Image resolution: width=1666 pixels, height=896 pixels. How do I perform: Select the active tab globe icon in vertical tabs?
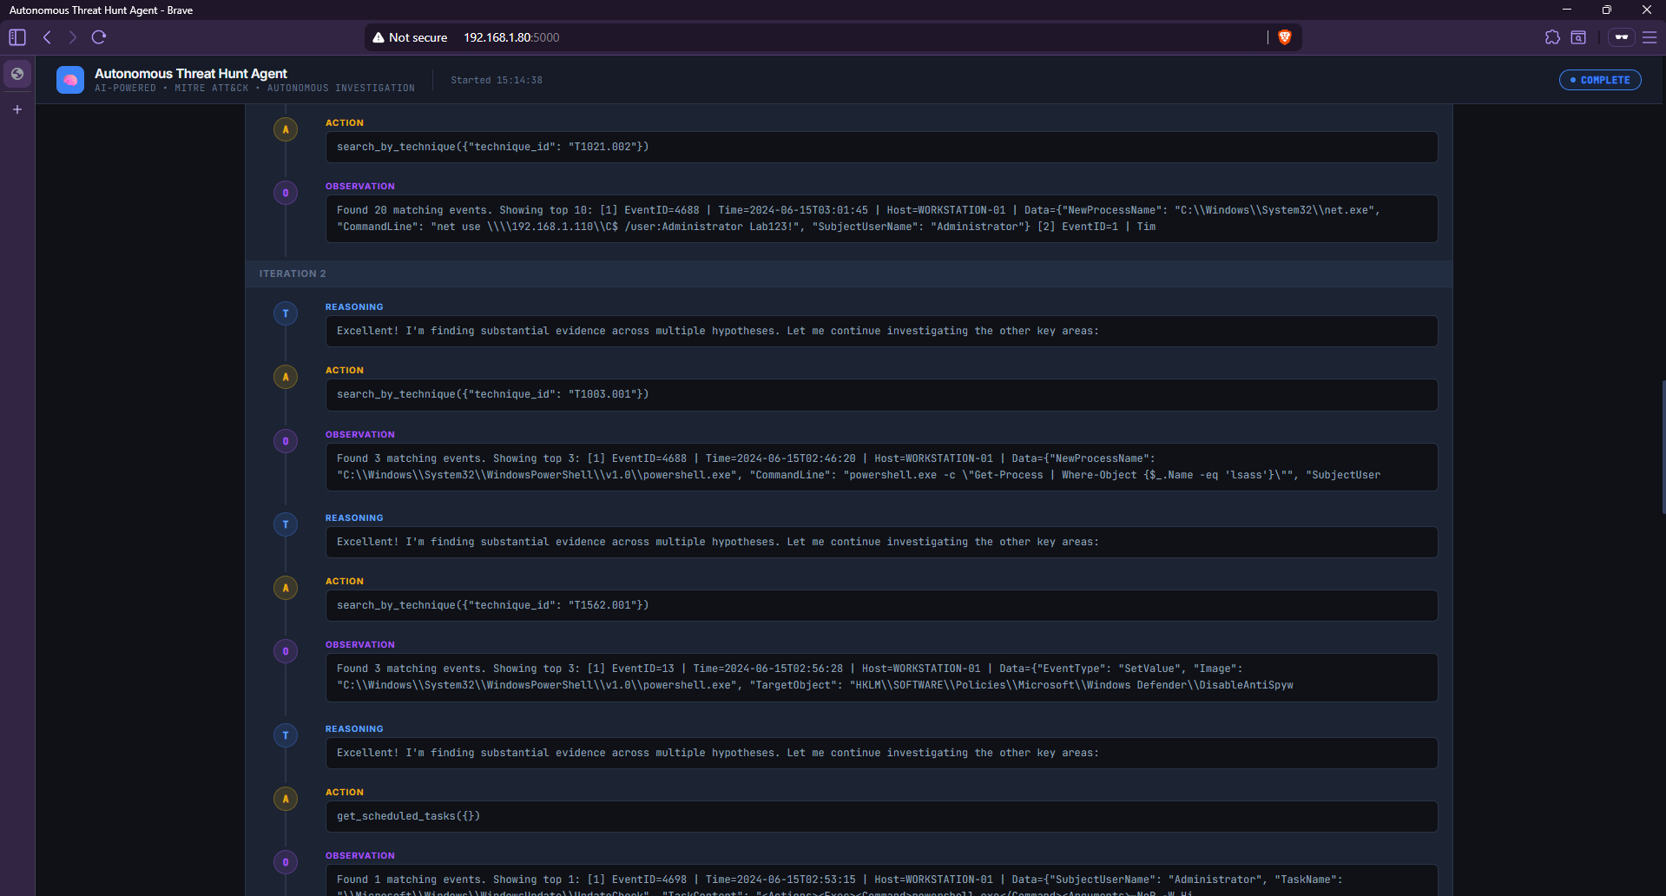(17, 74)
